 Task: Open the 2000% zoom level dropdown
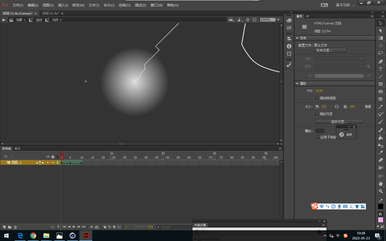(278, 20)
